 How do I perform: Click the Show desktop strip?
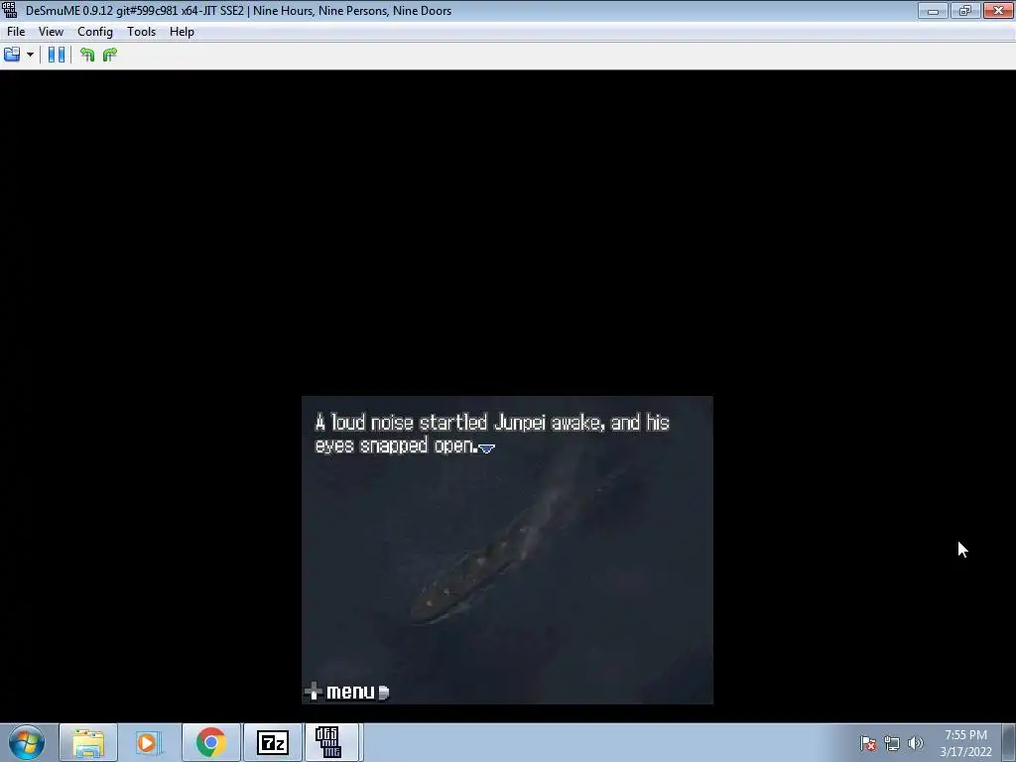click(x=1009, y=742)
